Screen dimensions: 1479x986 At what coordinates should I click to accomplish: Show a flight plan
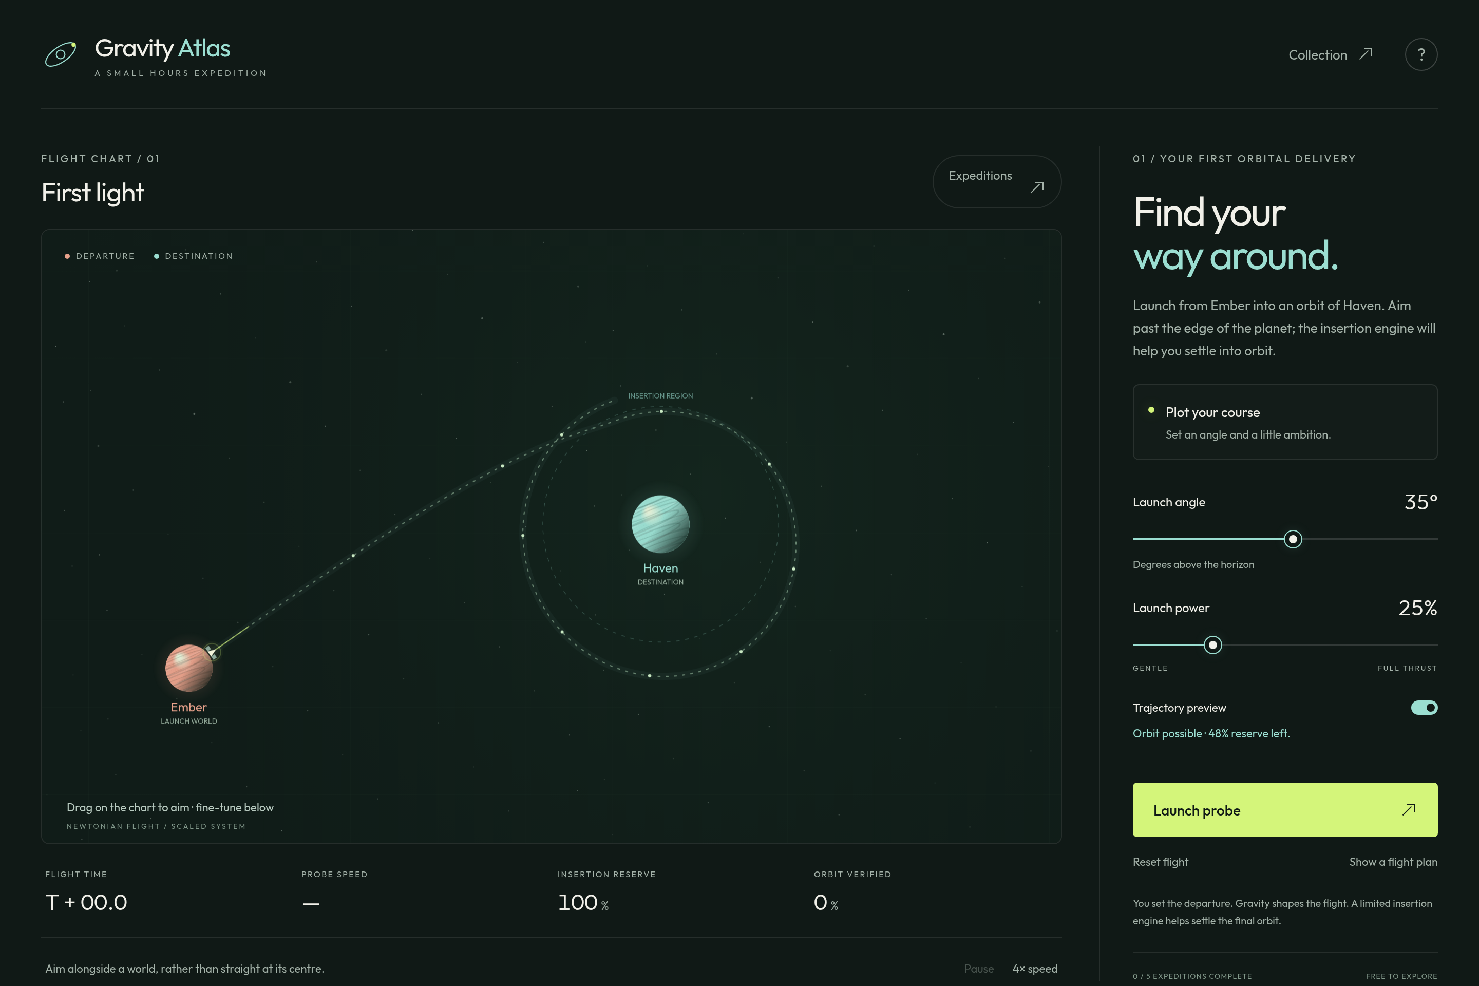[1393, 862]
